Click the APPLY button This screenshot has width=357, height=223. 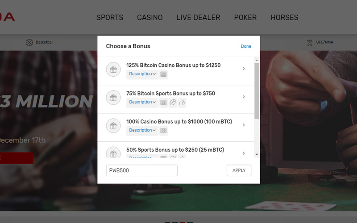(239, 170)
